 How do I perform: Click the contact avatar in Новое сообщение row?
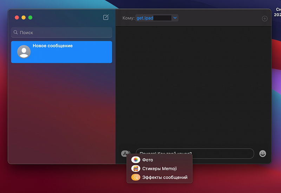(24, 52)
